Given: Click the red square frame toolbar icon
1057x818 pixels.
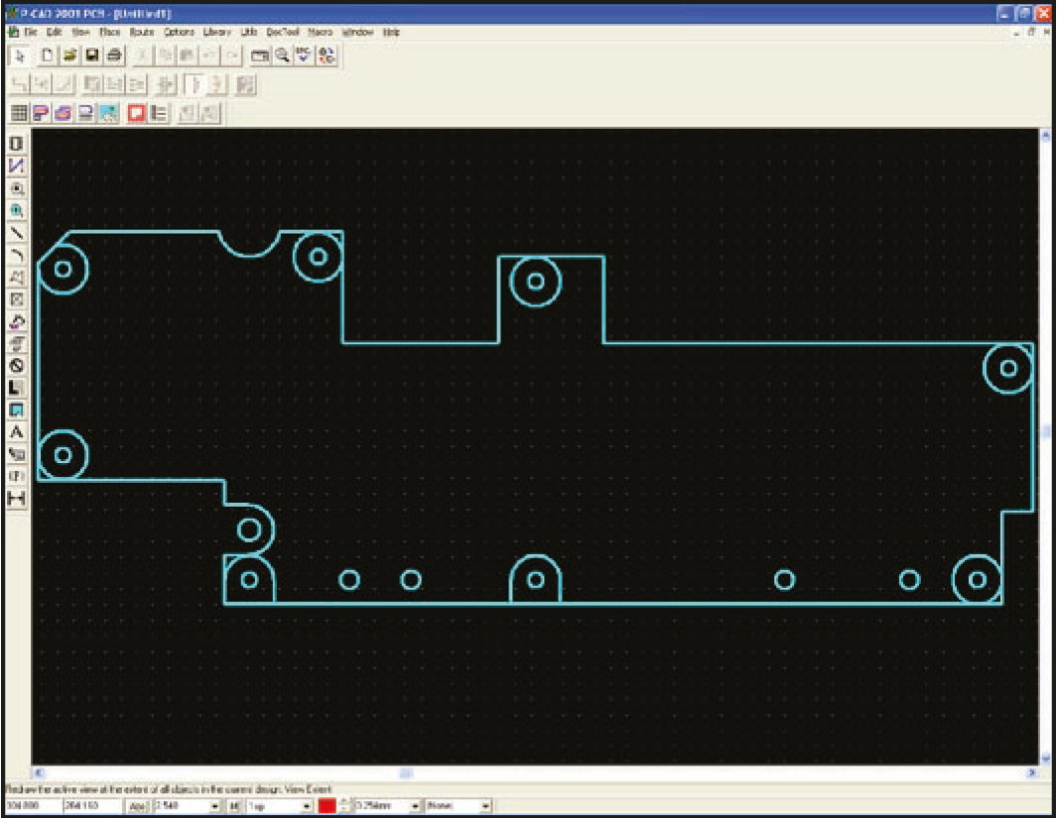Looking at the screenshot, I should pos(137,113).
